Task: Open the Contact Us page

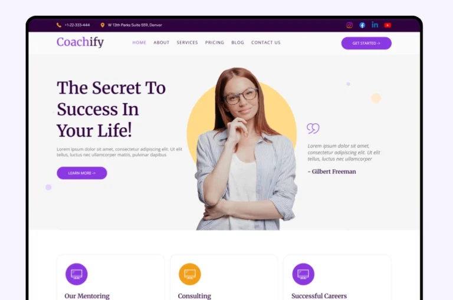Action: click(x=266, y=42)
